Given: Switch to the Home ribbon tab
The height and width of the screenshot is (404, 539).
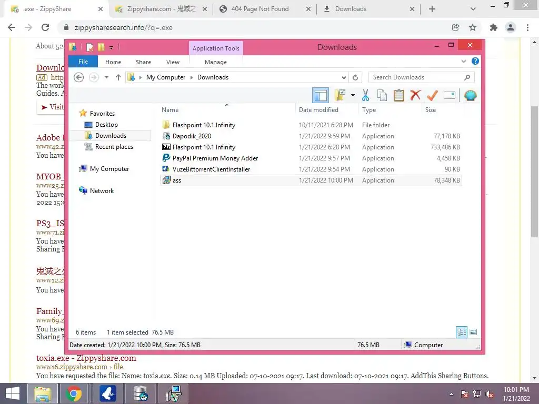Looking at the screenshot, I should click(x=113, y=62).
